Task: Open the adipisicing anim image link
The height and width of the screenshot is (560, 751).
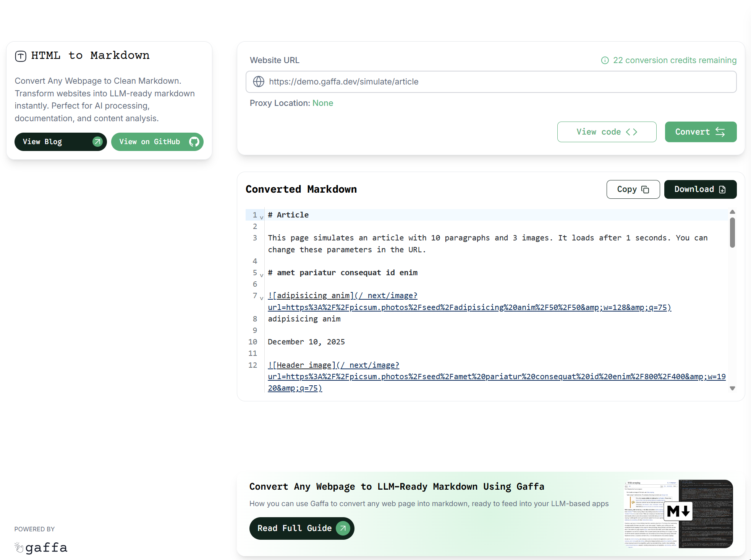Action: coord(469,302)
